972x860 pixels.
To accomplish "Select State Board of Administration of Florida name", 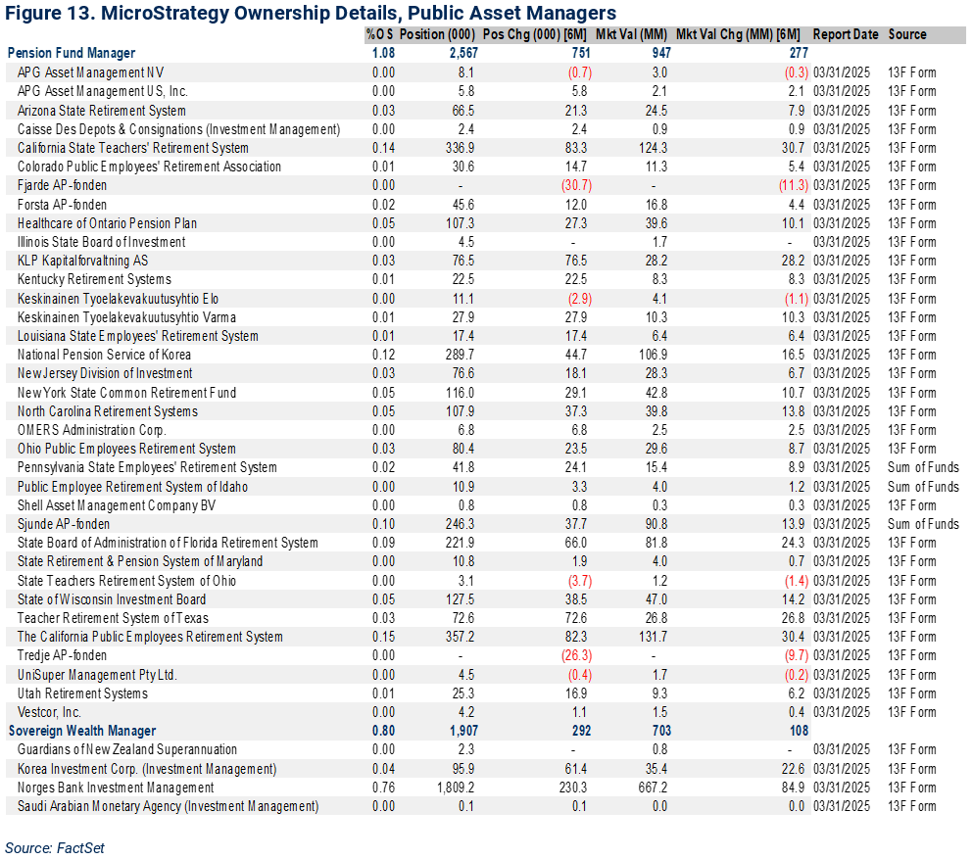I will pyautogui.click(x=168, y=543).
